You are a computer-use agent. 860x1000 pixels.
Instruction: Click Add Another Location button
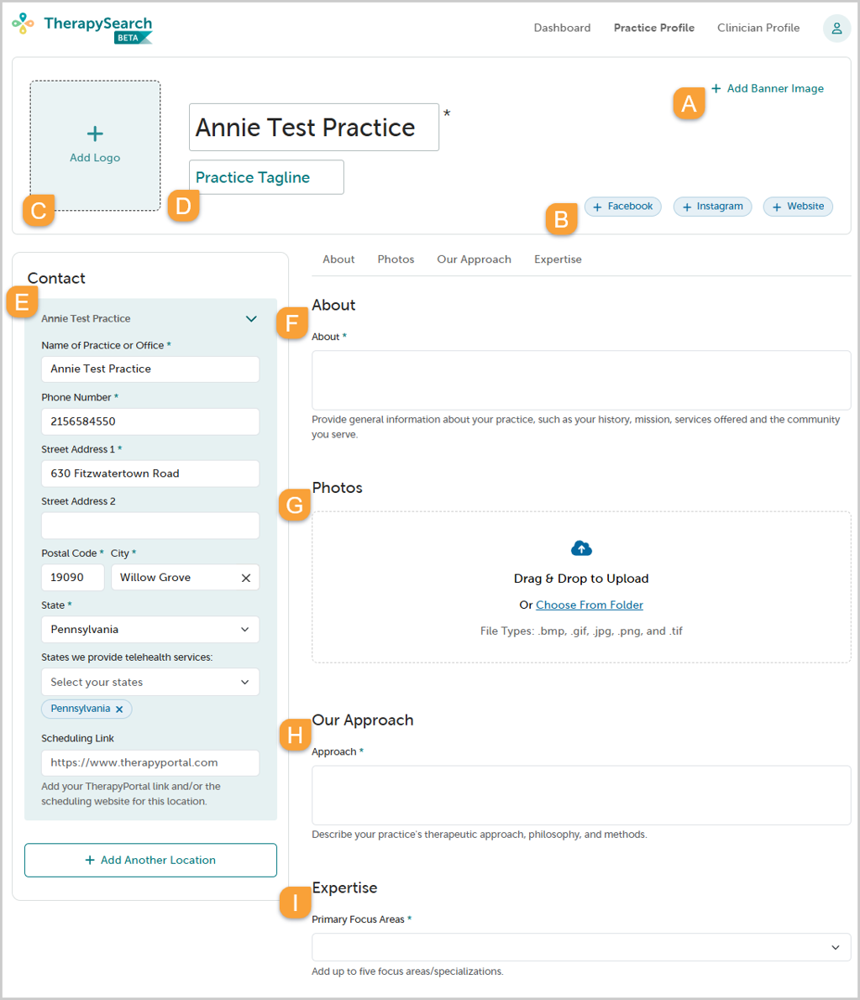[150, 861]
